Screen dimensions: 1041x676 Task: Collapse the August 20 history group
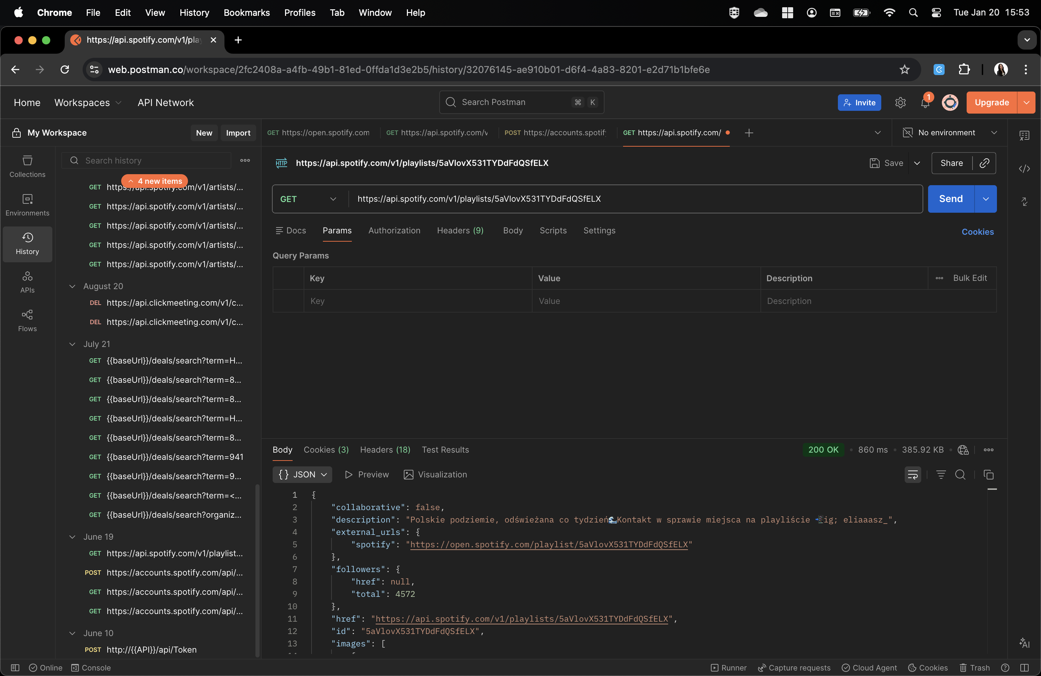[x=72, y=286]
